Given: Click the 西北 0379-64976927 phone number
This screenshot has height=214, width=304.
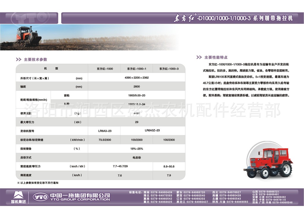Looking at the screenshot, I should coord(227,192).
